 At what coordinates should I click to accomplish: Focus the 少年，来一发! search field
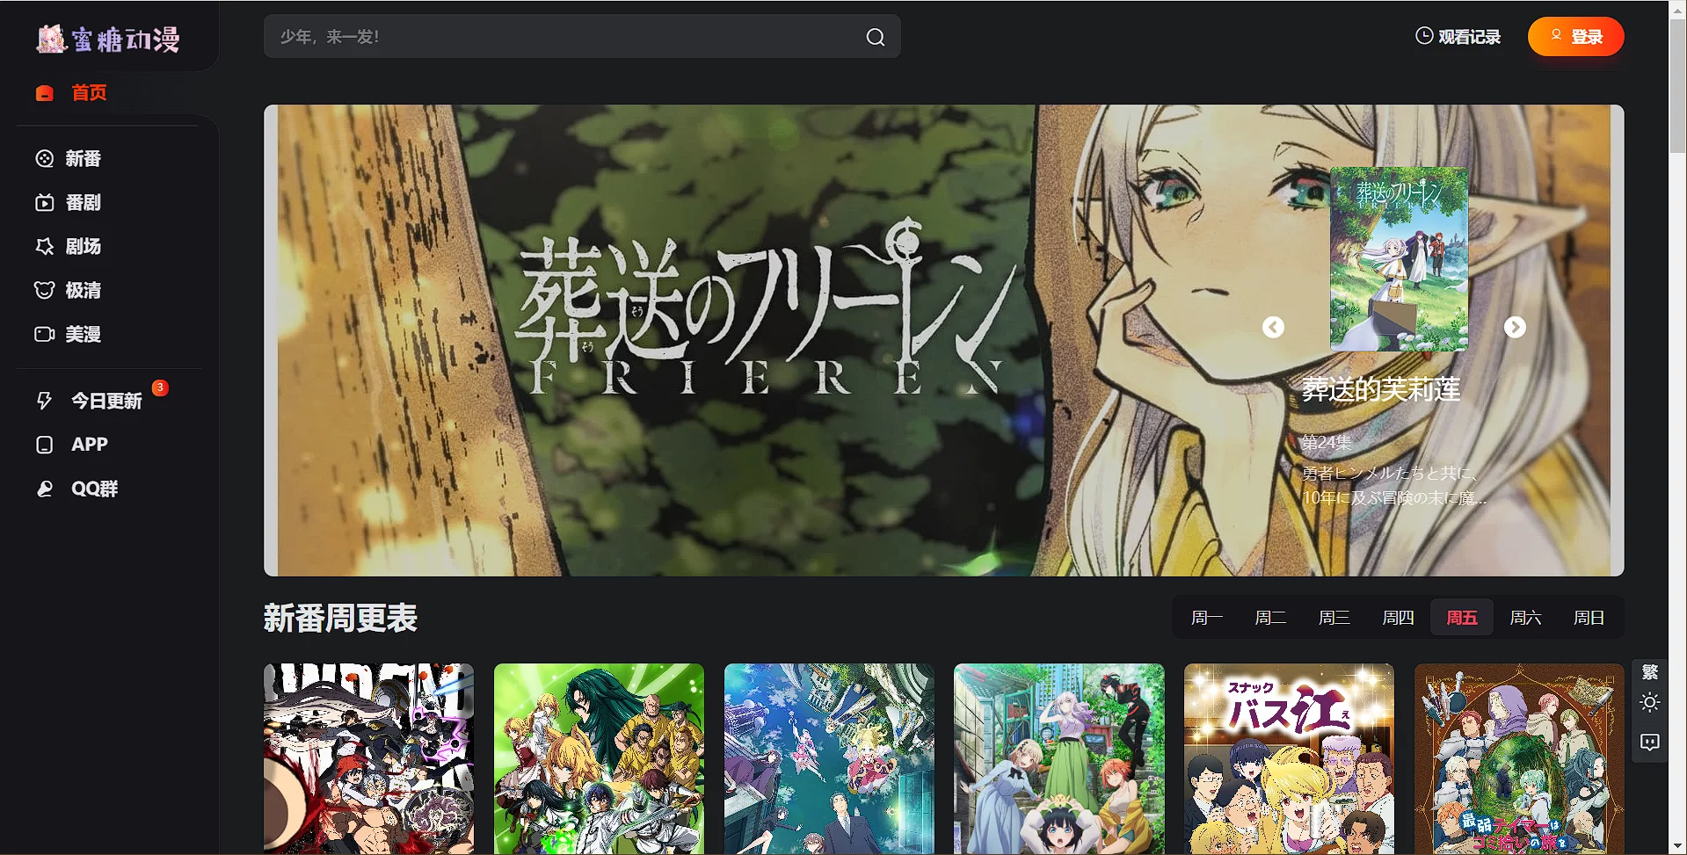[x=563, y=37]
